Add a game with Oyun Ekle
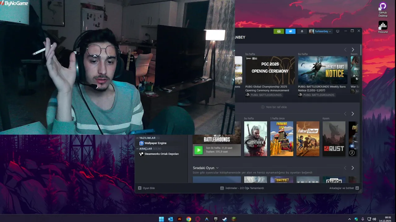The width and height of the screenshot is (396, 222). coord(146,188)
